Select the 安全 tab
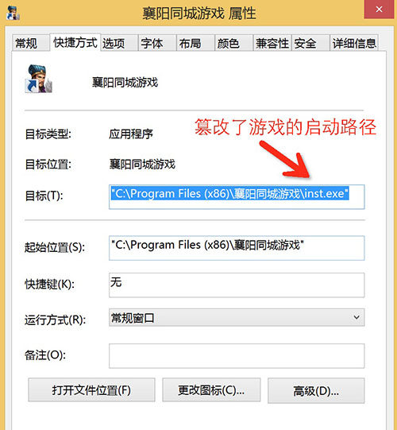 310,44
